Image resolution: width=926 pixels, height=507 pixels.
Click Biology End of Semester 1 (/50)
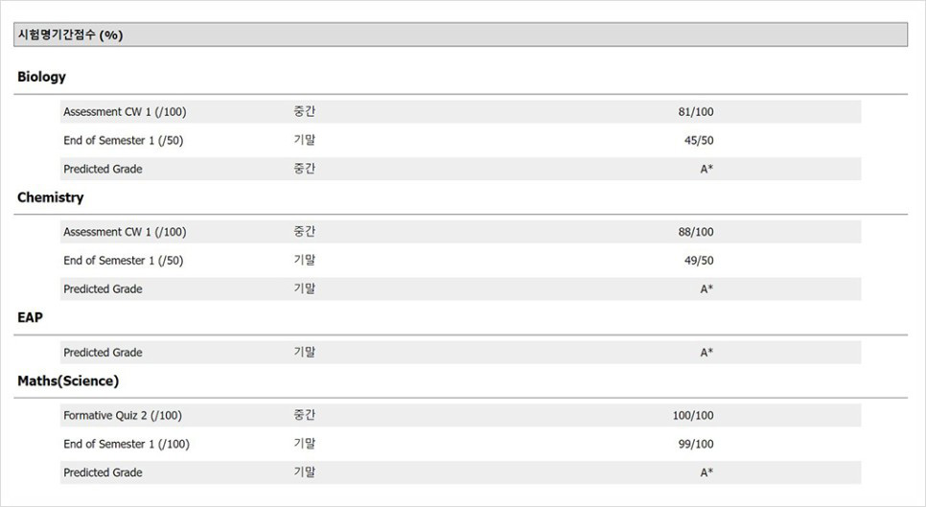(124, 141)
